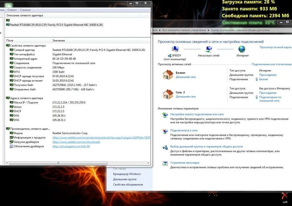Viewport: 292px width, 206px height.
Task: Open the Белнет connection link
Action: pos(263,79)
